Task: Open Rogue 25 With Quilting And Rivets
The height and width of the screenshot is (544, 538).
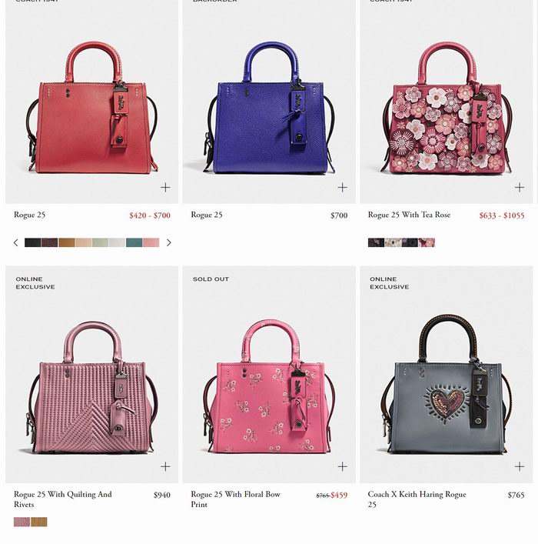Action: 63,499
